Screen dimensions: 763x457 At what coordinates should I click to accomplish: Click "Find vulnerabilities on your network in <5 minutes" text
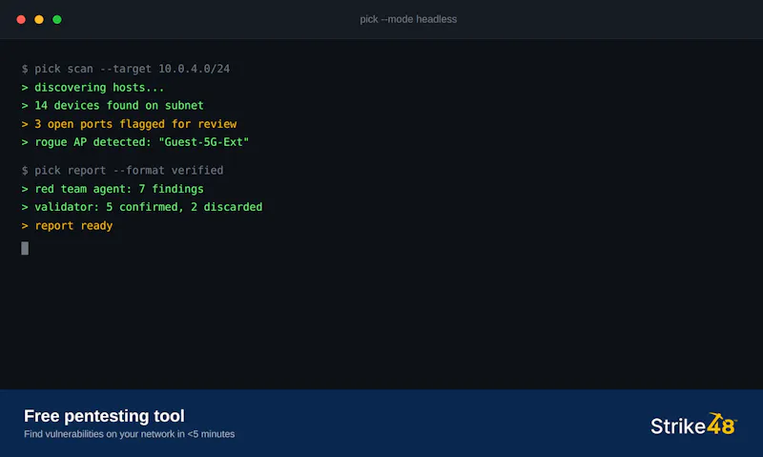[130, 434]
